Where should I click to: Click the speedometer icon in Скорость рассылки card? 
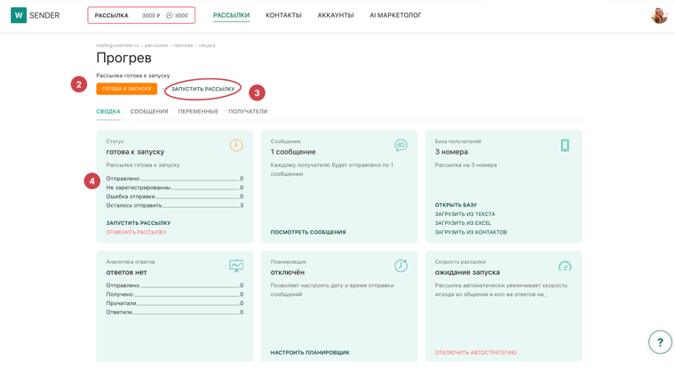click(x=565, y=266)
